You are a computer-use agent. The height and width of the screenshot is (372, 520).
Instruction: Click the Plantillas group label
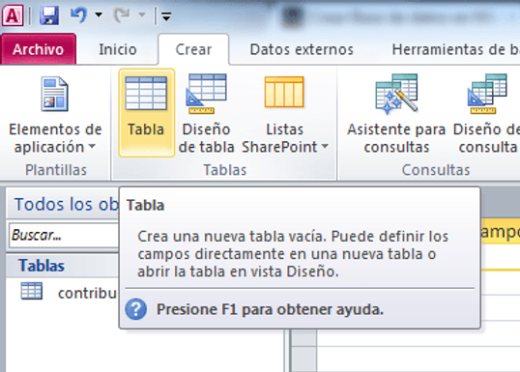56,170
